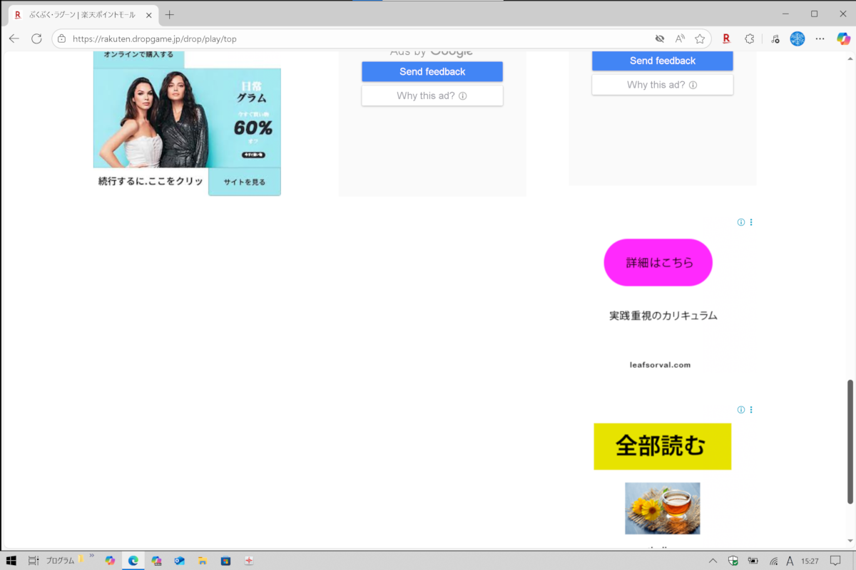Expand the プログラム toolbar overflow chevron
Screen dimensions: 856x570
tap(91, 556)
